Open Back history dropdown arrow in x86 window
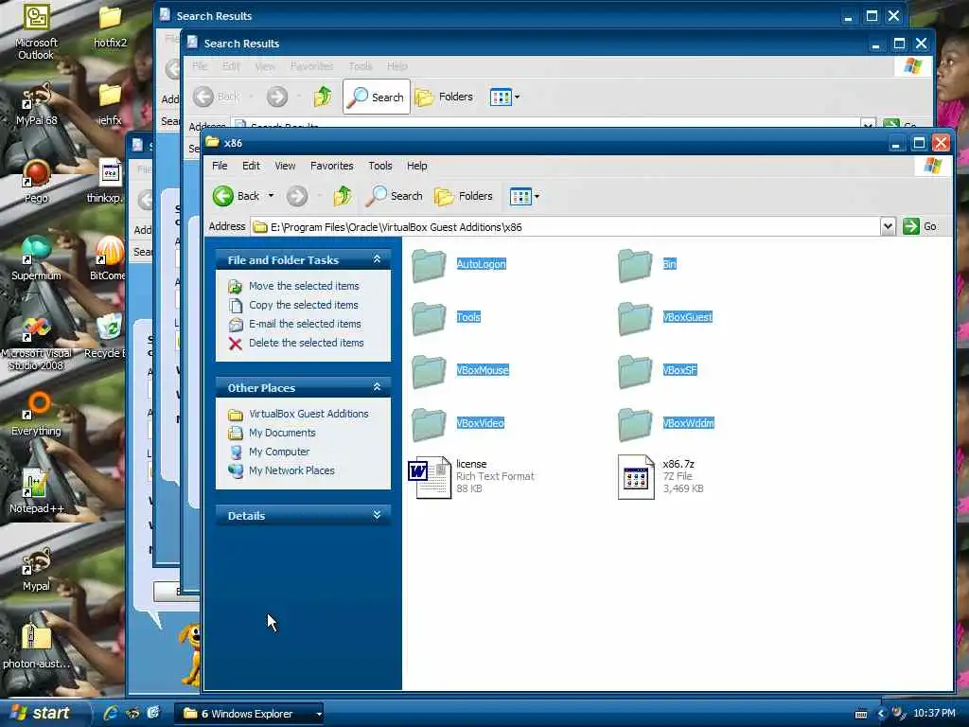This screenshot has width=969, height=727. click(x=271, y=195)
